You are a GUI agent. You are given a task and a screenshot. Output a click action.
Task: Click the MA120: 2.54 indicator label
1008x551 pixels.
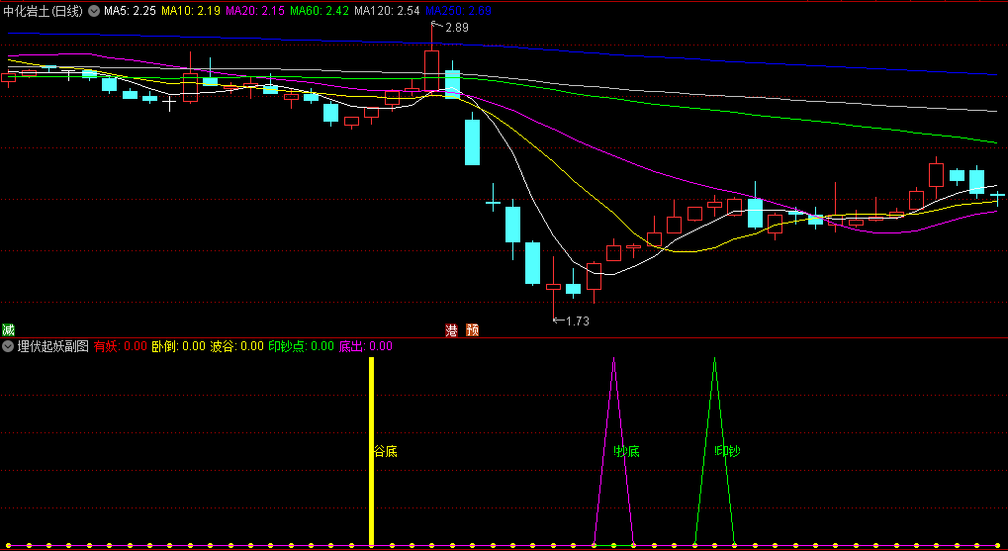pyautogui.click(x=387, y=11)
